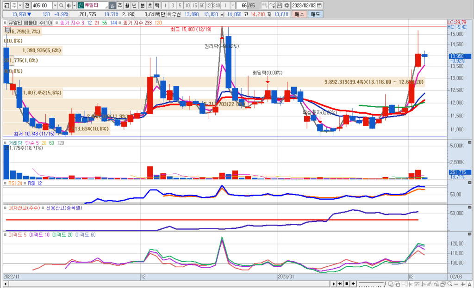Expand the 주 chart type dropdown
The image size is (474, 288).
(x=20, y=5)
